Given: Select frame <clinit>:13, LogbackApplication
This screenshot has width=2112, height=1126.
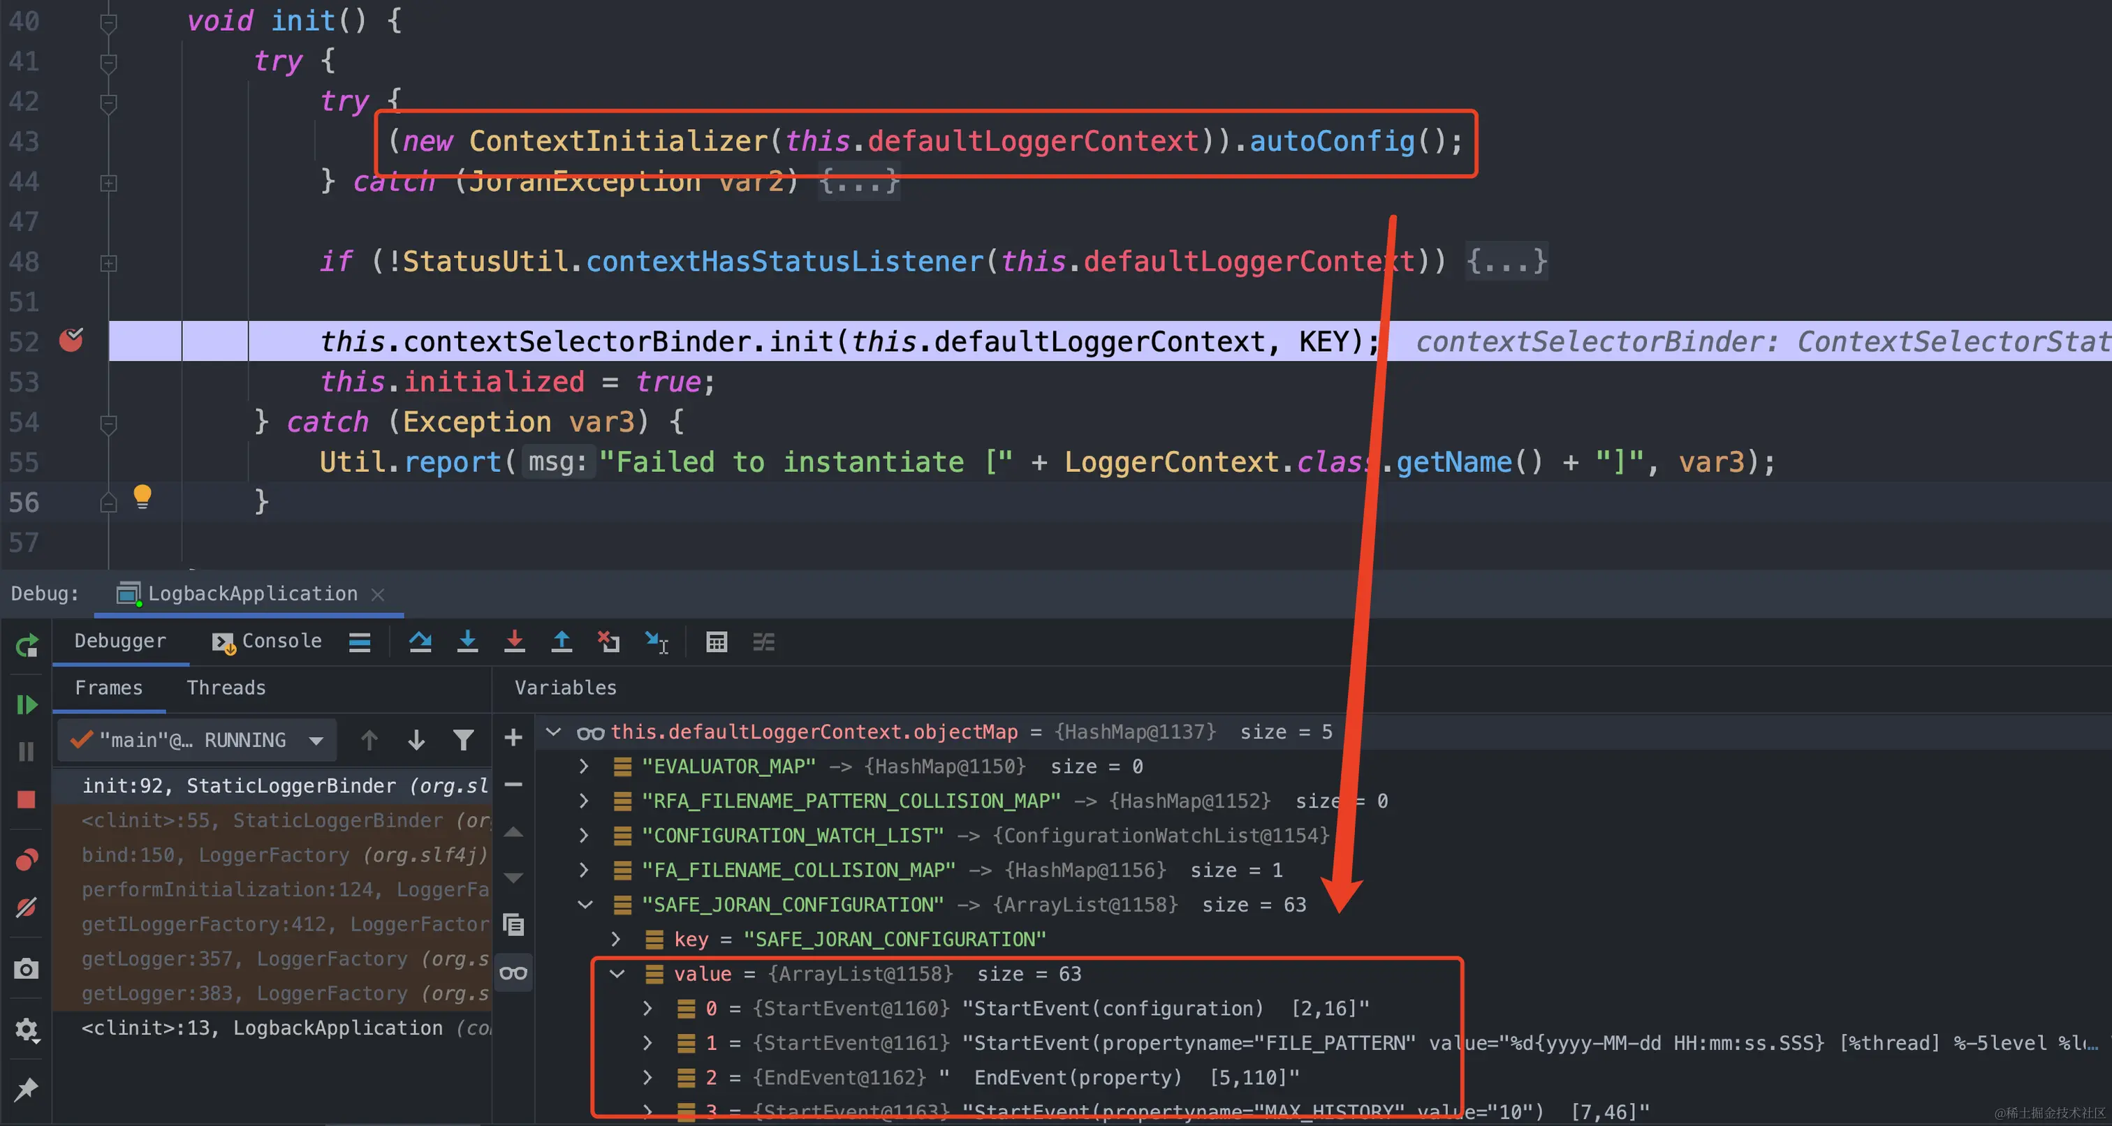Looking at the screenshot, I should click(272, 1028).
